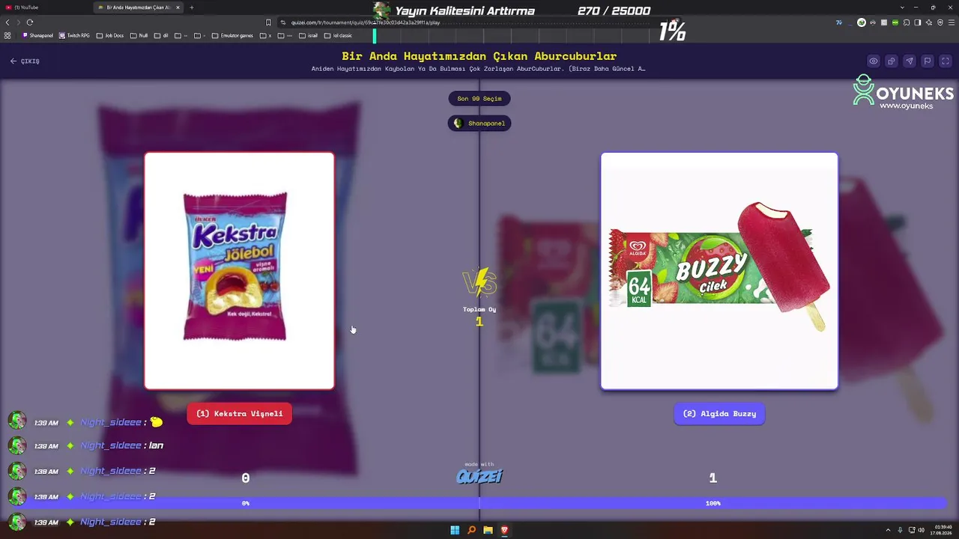Click the round green globe extension icon
The height and width of the screenshot is (539, 959).
tap(862, 22)
